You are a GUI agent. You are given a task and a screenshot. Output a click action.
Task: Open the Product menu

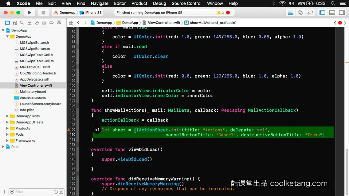coord(139,3)
